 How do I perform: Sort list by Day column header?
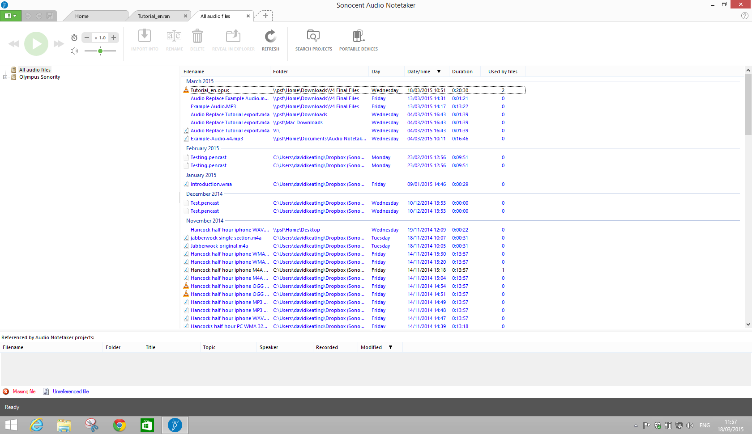pyautogui.click(x=386, y=72)
